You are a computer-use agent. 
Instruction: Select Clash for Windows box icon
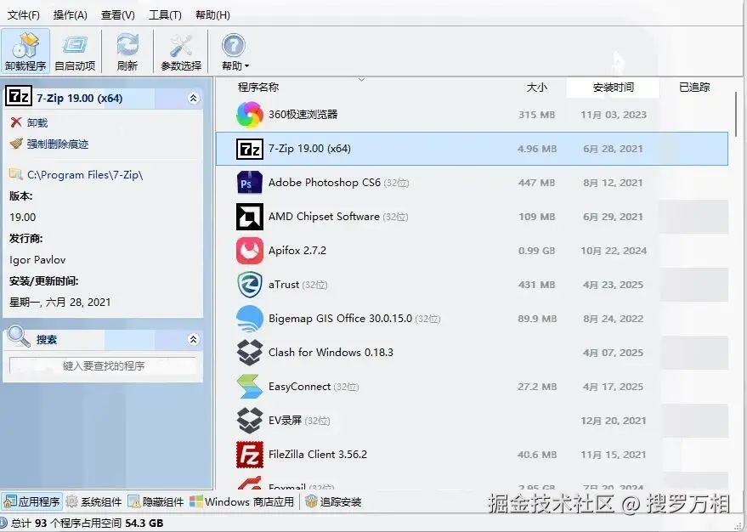point(250,353)
